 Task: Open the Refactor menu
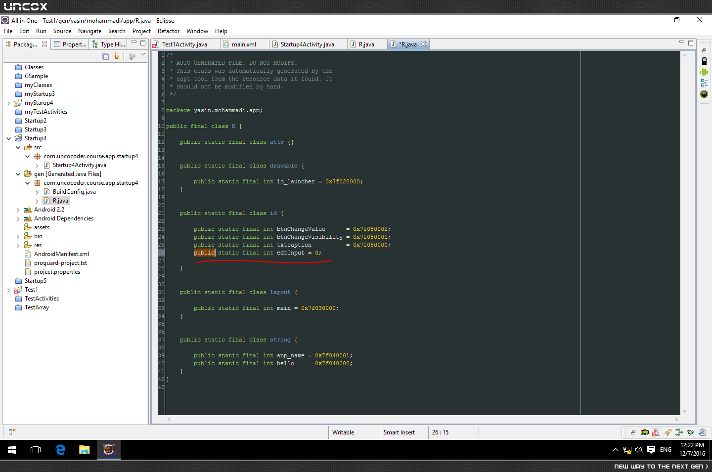(169, 31)
